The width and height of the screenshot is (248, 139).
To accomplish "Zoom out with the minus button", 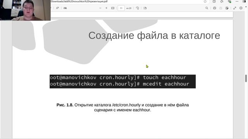I will [x=100, y=8].
